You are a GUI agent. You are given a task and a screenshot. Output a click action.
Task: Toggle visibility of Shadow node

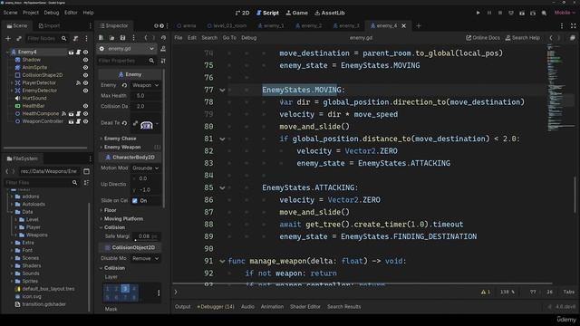click(85, 60)
